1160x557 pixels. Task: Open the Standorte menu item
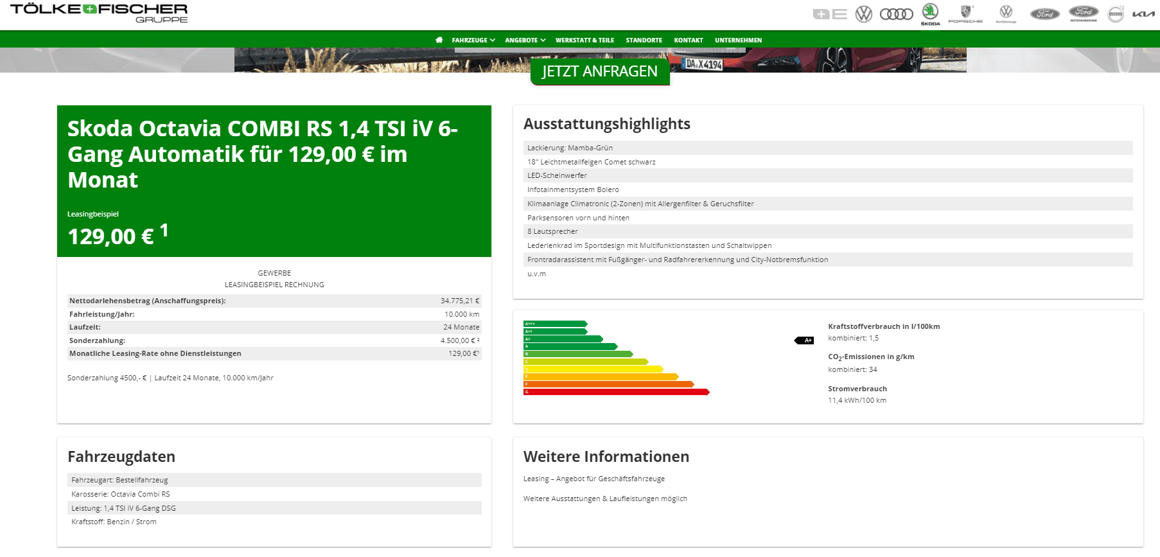(x=644, y=40)
